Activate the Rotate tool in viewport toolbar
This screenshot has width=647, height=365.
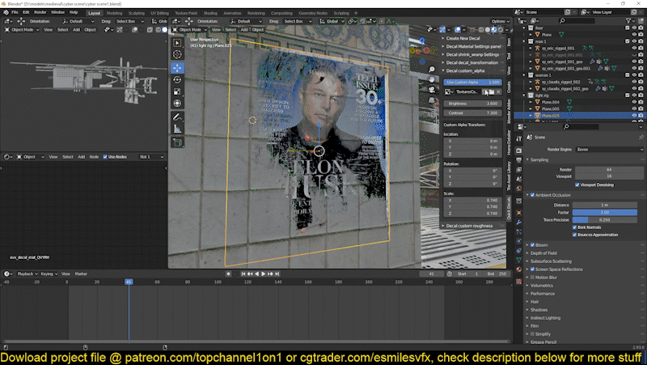click(177, 79)
